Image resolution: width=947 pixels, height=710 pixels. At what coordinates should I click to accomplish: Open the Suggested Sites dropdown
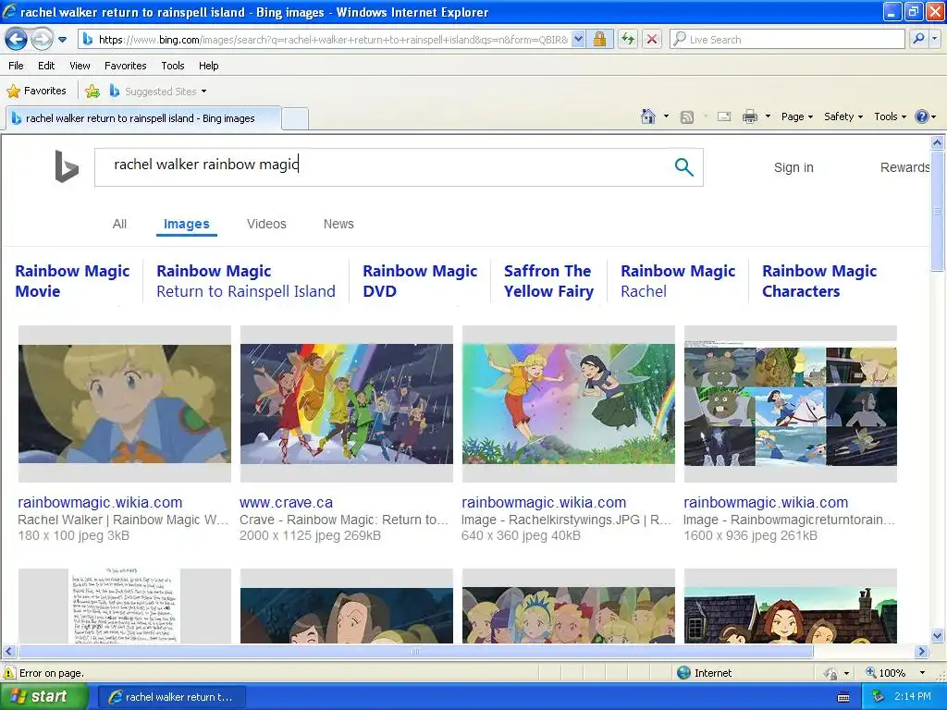[158, 92]
